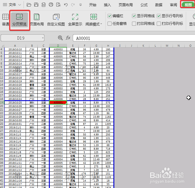Click cell 1305 in row 25
Viewport: 195px width, 188px height.
[x=108, y=124]
